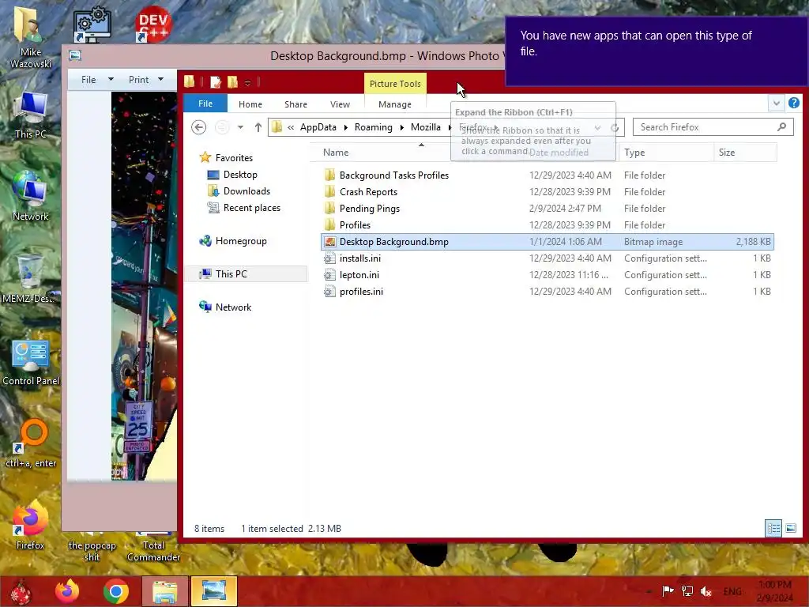Click the Picture Tools contextual tab header
Viewport: 809px width, 607px height.
(x=395, y=84)
